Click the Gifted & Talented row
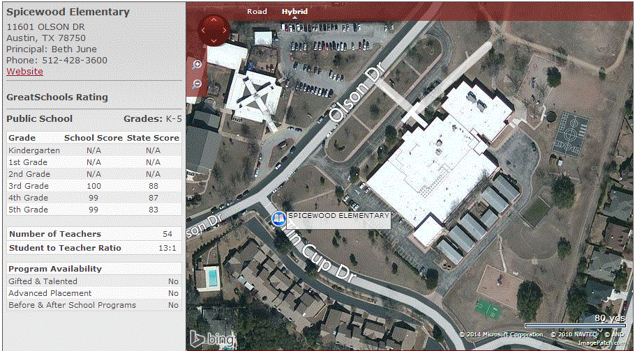This screenshot has width=635, height=351. pos(94,281)
